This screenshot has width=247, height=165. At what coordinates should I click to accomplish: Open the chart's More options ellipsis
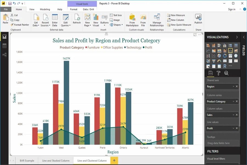[200, 35]
